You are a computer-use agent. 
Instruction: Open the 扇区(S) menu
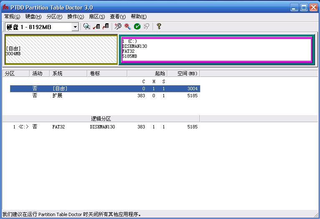tap(97, 17)
